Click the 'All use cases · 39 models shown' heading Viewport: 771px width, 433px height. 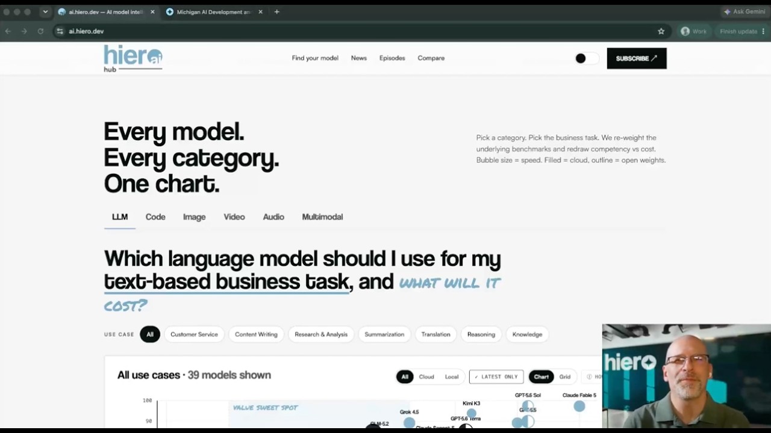194,375
